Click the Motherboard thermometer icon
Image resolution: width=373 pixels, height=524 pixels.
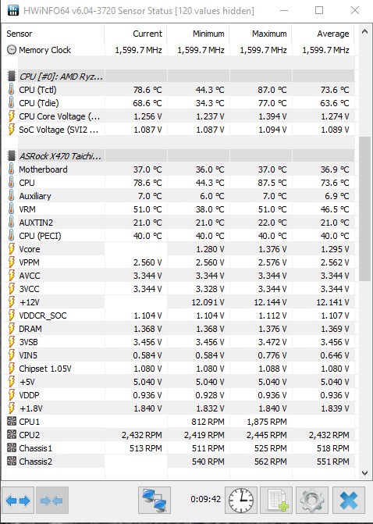12,169
